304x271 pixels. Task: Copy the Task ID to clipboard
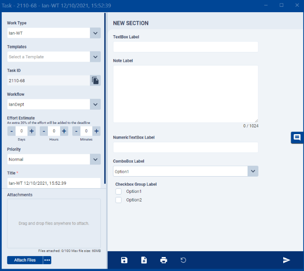click(95, 80)
